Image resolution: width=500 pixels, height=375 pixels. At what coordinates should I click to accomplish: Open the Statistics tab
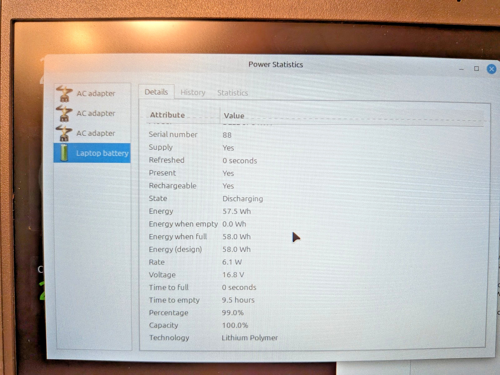[232, 93]
